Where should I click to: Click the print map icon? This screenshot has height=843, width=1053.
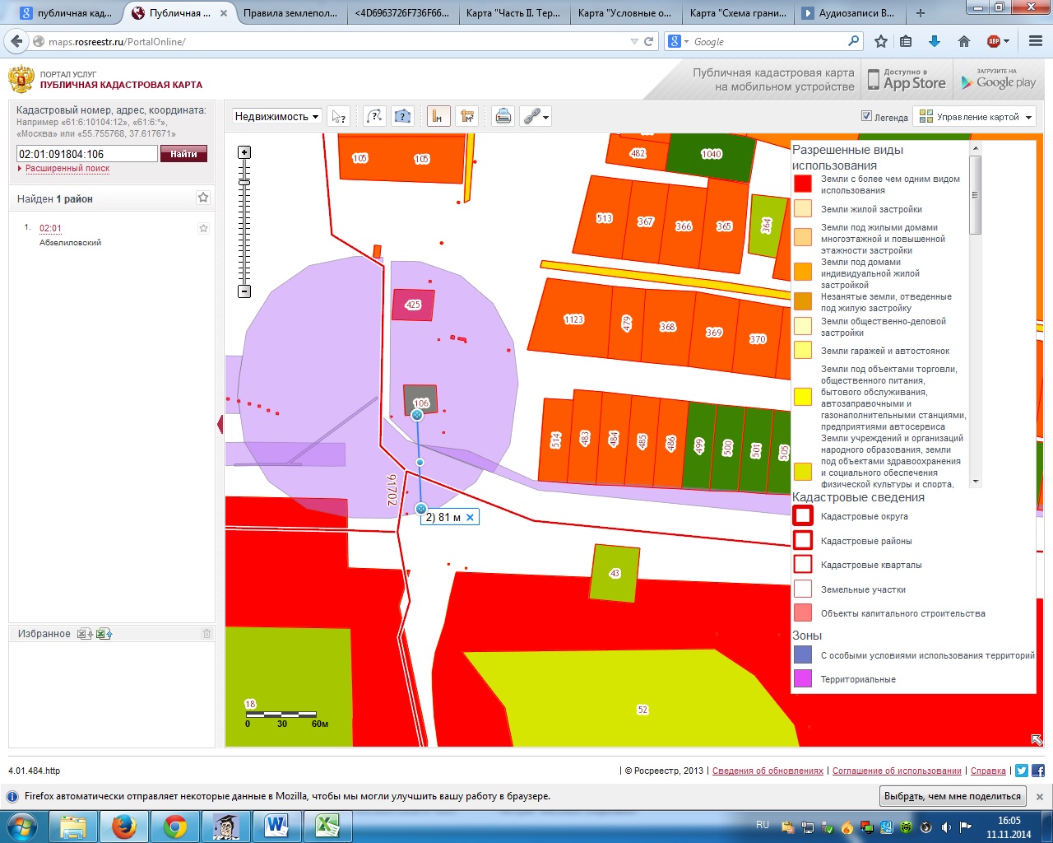point(503,117)
